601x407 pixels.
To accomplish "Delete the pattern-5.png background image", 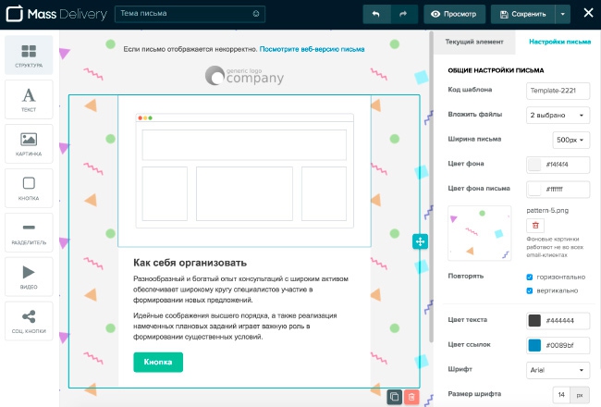I will click(535, 226).
